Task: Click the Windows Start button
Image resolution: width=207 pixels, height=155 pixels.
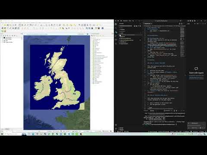Action: click(2, 134)
